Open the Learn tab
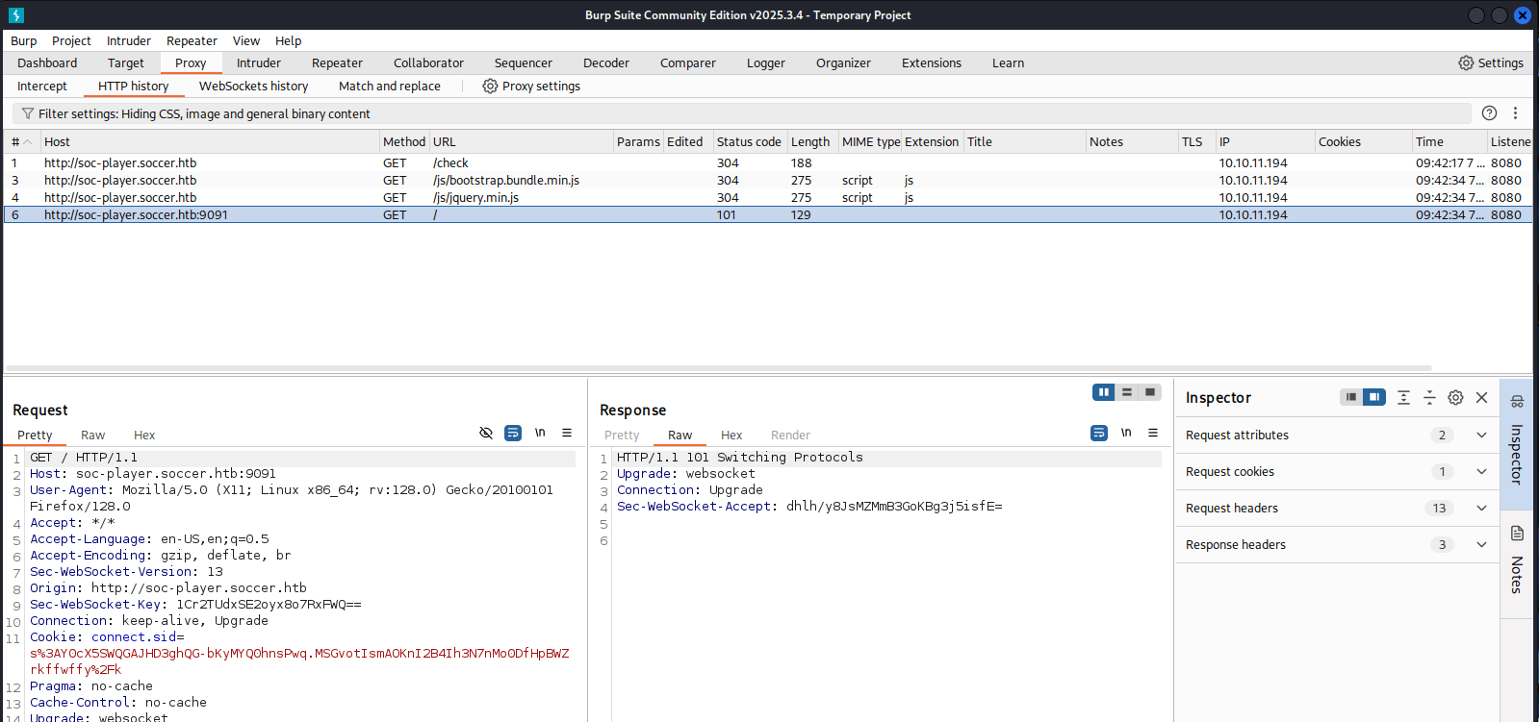The height and width of the screenshot is (722, 1539). click(1008, 62)
